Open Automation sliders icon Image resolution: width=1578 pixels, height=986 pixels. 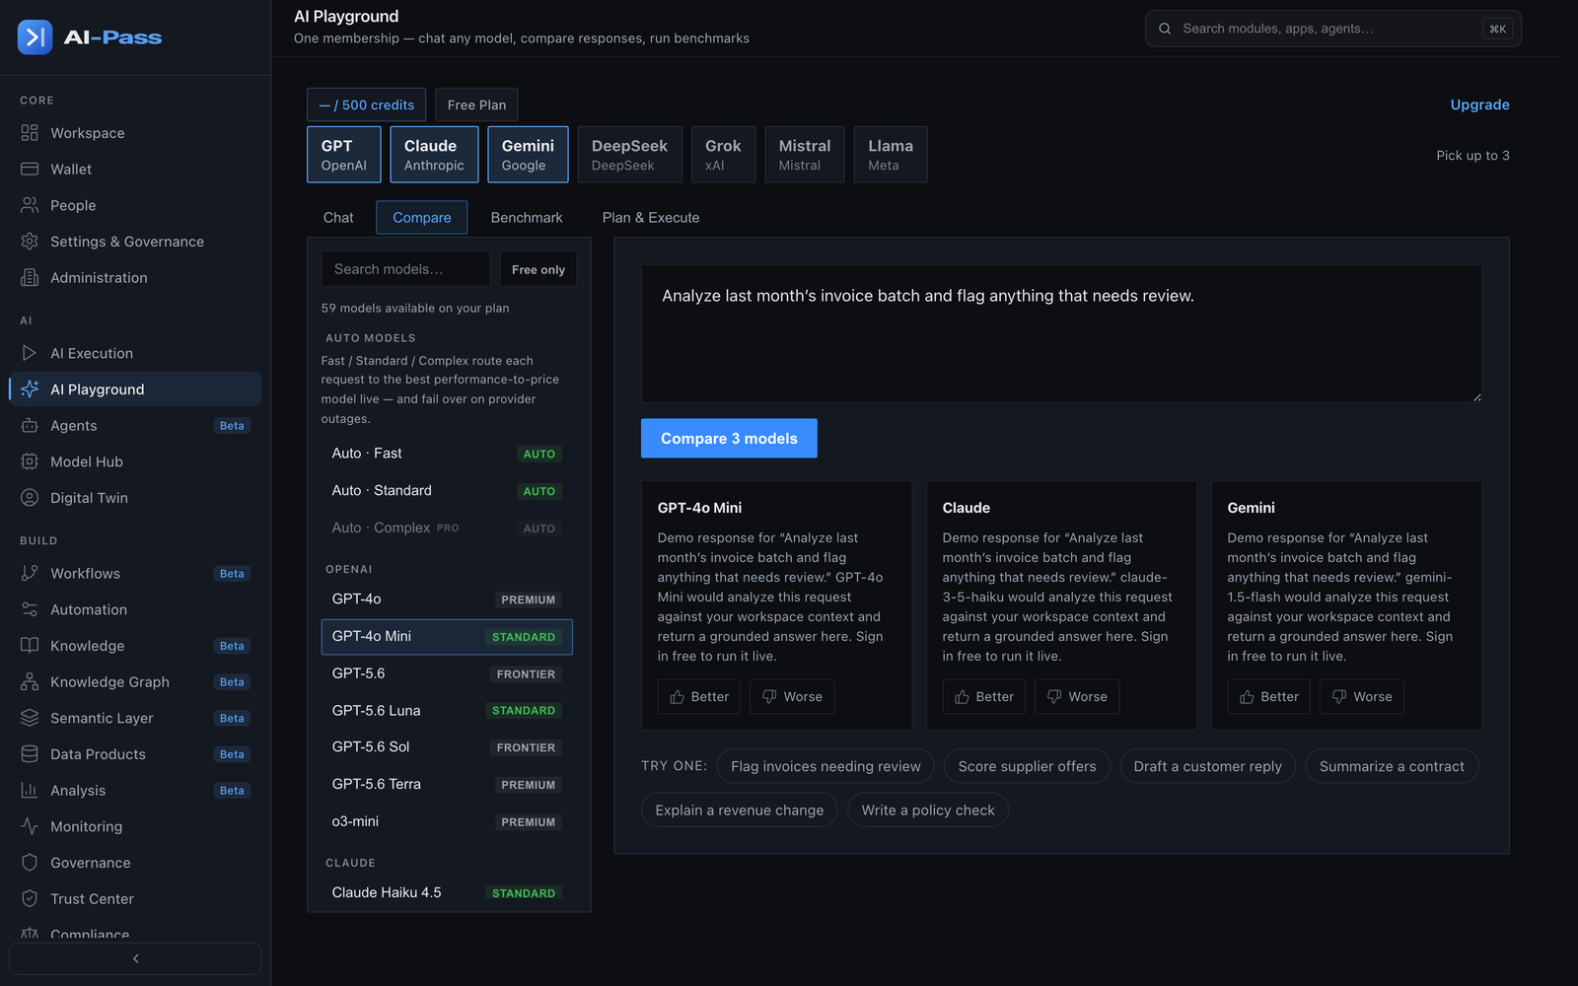tap(30, 609)
